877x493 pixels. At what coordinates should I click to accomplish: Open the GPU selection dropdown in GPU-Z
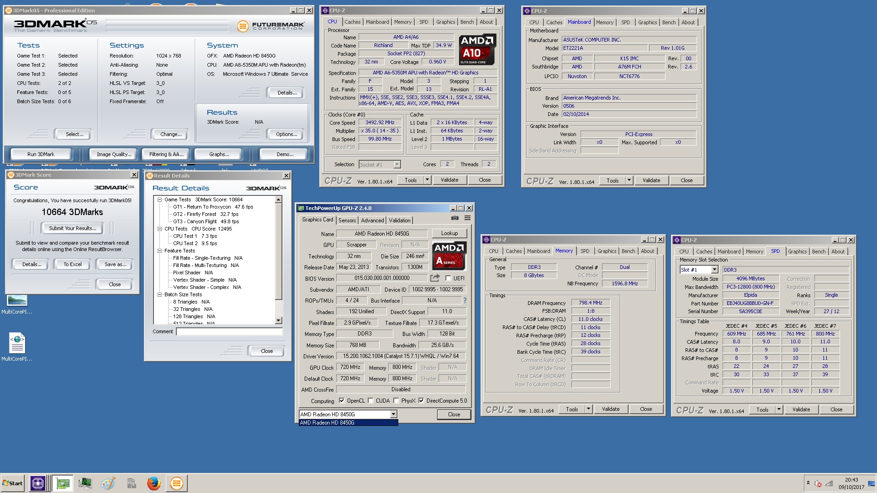coord(393,414)
